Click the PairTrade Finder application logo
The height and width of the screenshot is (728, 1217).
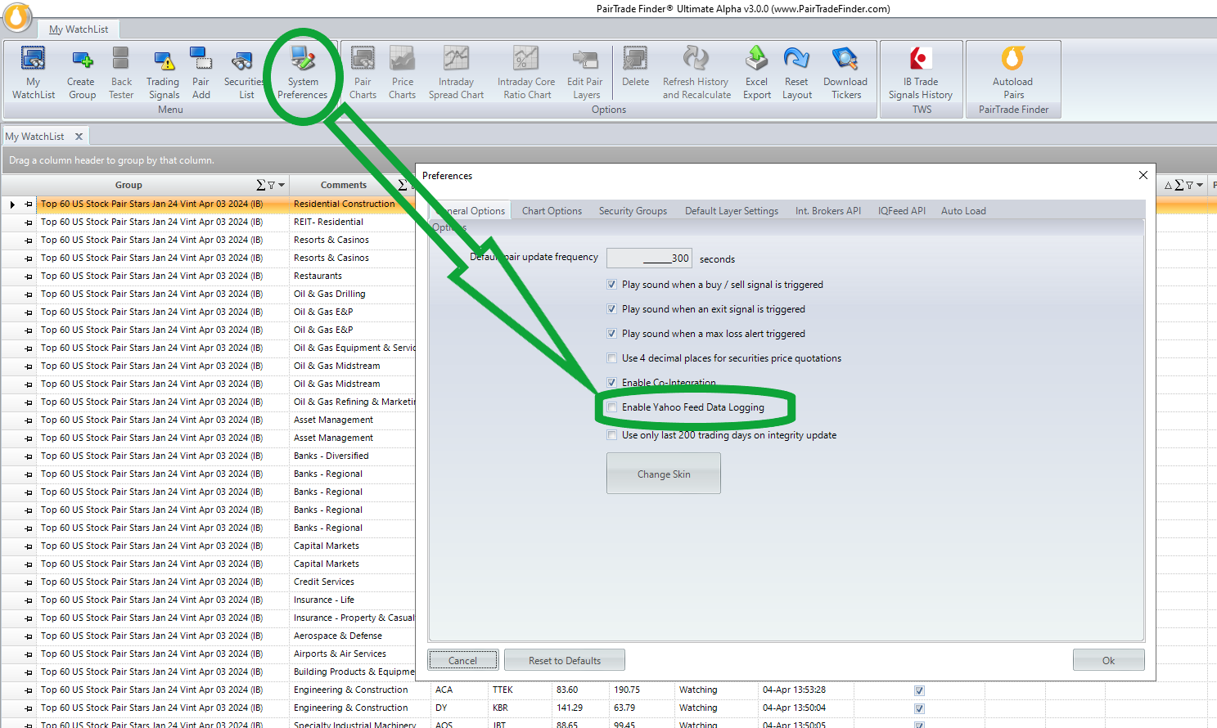click(x=17, y=16)
